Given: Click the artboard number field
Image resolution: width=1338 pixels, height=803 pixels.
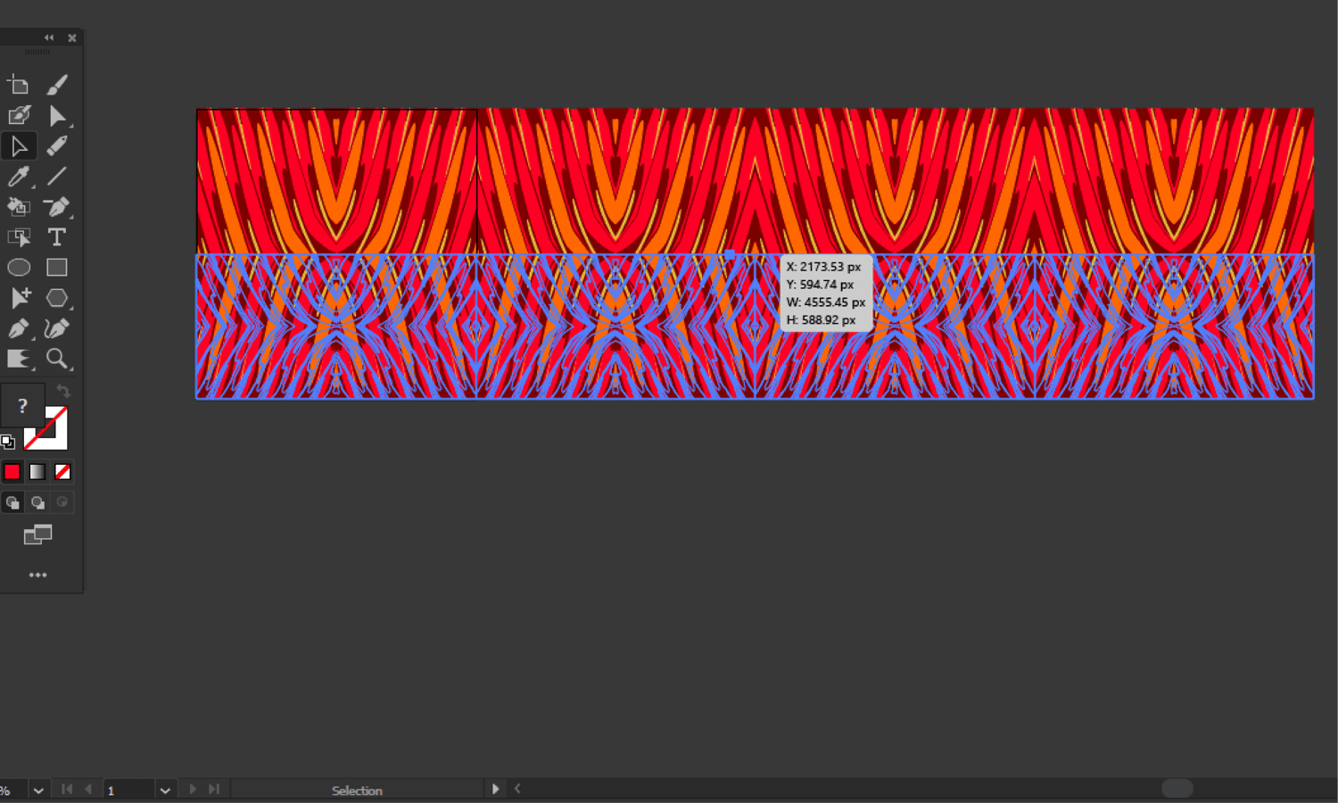Looking at the screenshot, I should click(x=129, y=791).
